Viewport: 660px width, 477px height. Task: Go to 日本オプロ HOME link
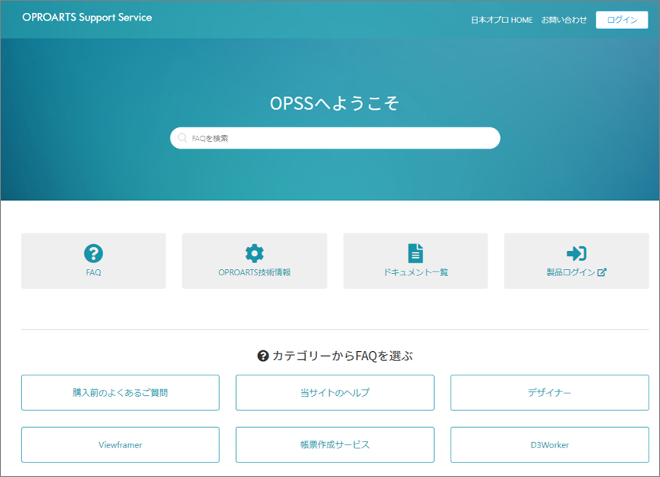click(x=501, y=20)
